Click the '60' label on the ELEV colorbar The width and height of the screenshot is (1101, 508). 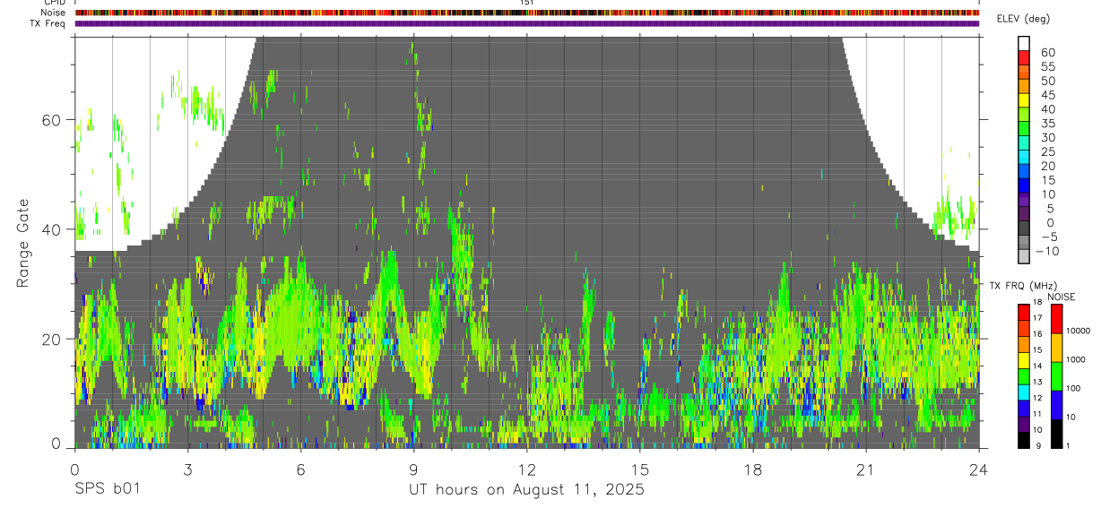tap(1047, 53)
